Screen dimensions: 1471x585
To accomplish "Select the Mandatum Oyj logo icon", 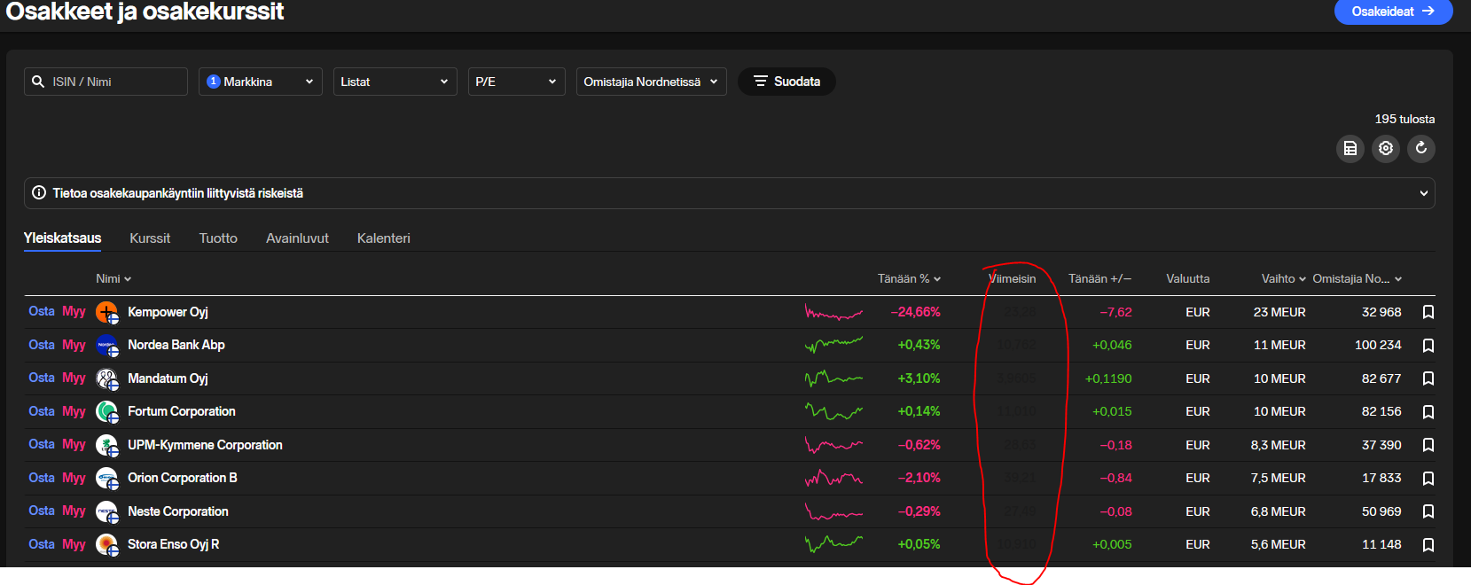I will pyautogui.click(x=107, y=378).
